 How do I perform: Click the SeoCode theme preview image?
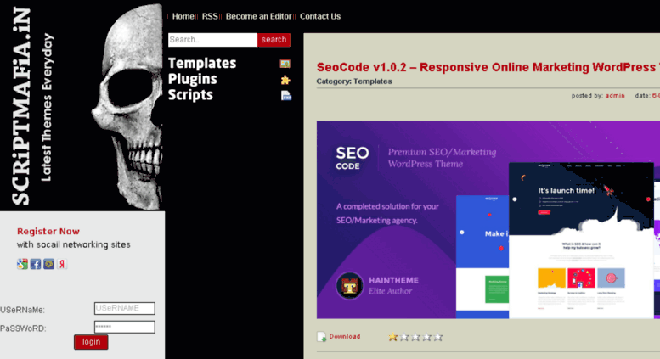tap(488, 220)
